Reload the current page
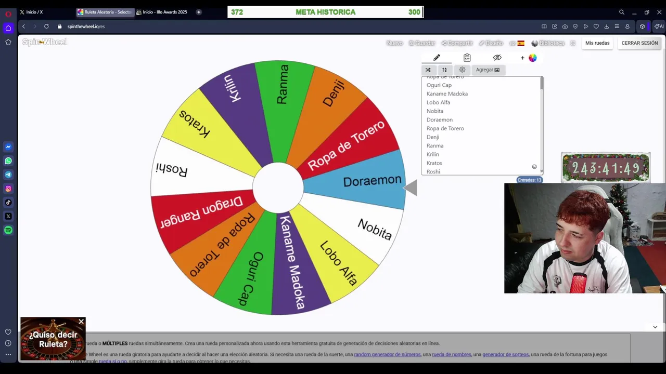The height and width of the screenshot is (374, 666). 46,26
